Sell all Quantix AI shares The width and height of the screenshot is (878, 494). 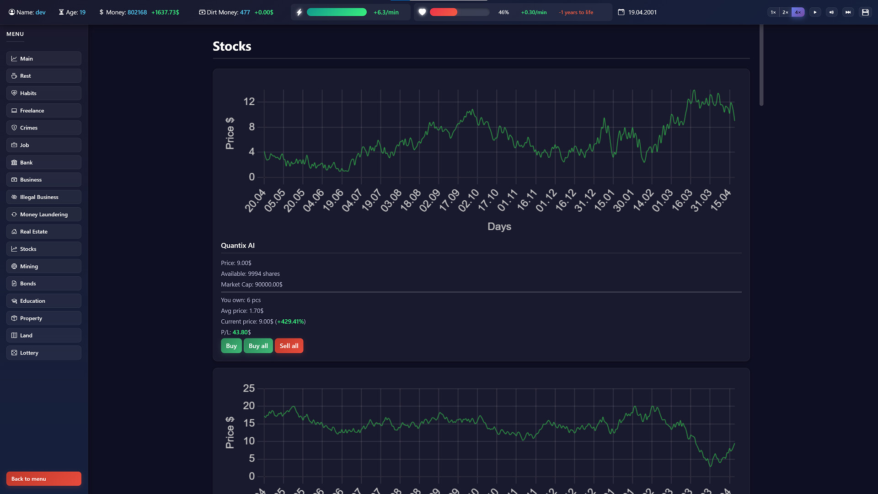289,346
